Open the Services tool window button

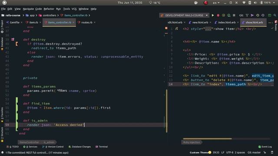[30, 146]
